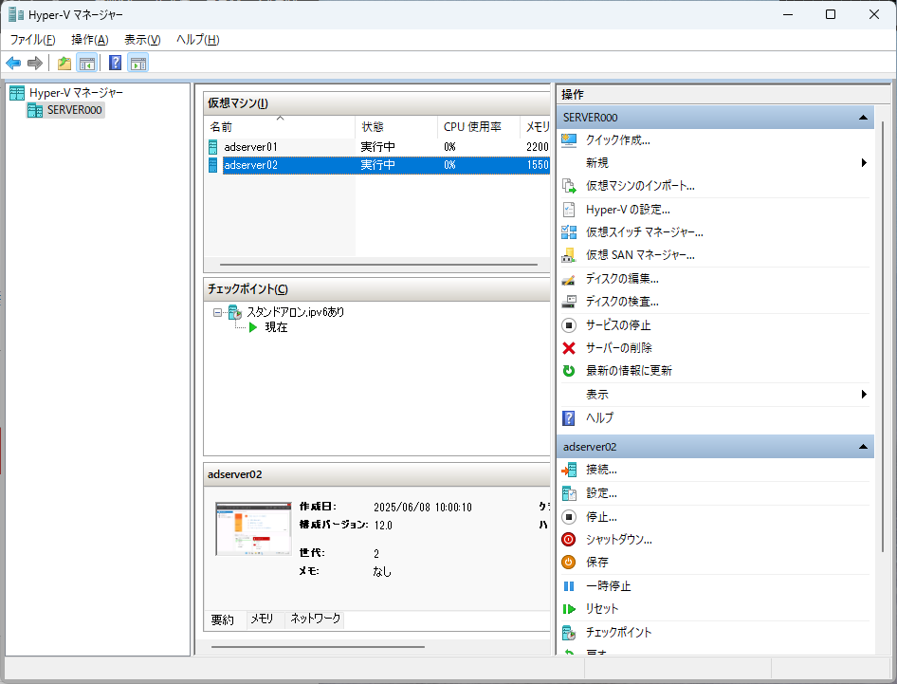
Task: Click the 仮想スイッチ マネージャー icon
Action: [x=569, y=231]
